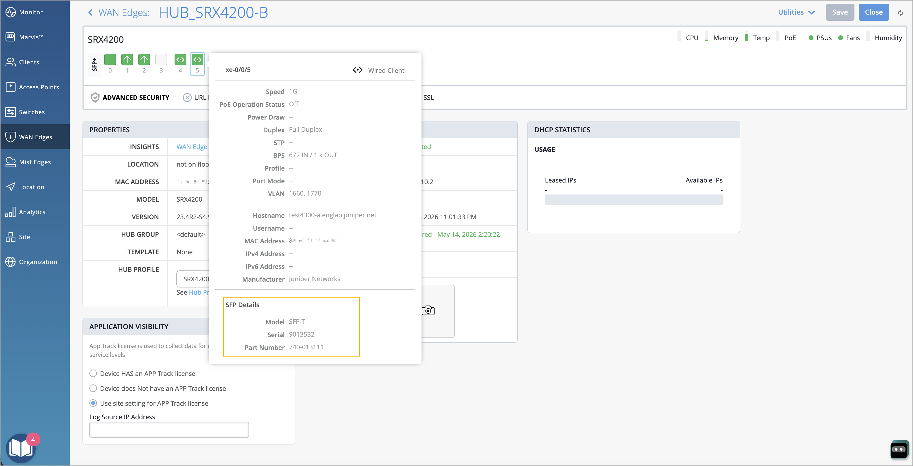This screenshot has width=913, height=466.
Task: Open the WAN Edge insights link
Action: pyautogui.click(x=192, y=146)
